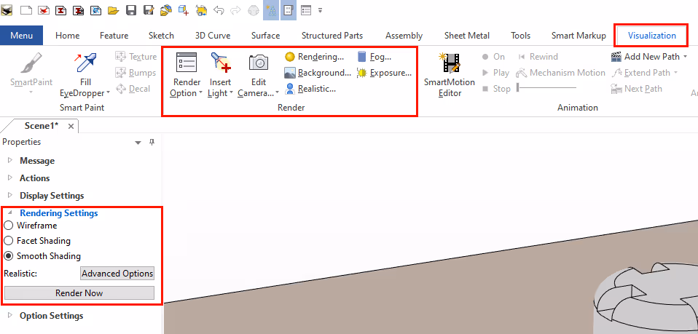Click the IronCAD application logo icon
The width and height of the screenshot is (698, 334).
pyautogui.click(x=7, y=9)
